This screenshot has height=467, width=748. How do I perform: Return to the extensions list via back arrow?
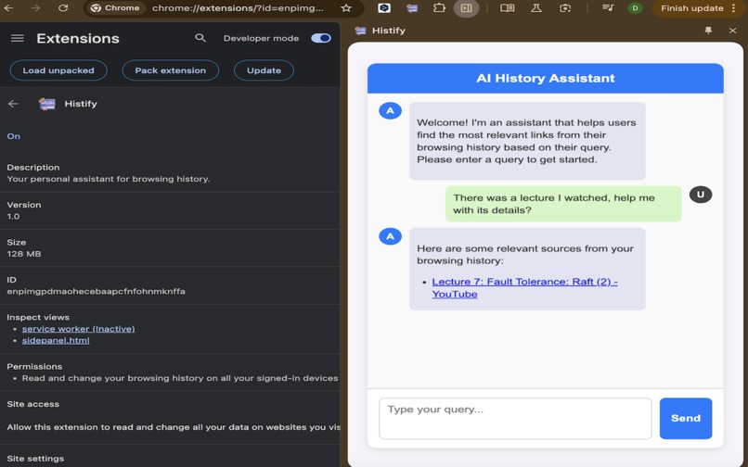[13, 104]
